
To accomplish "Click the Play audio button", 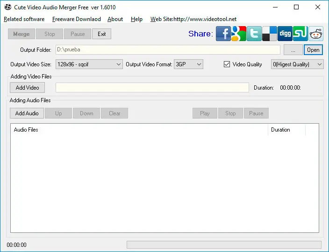I will (205, 113).
